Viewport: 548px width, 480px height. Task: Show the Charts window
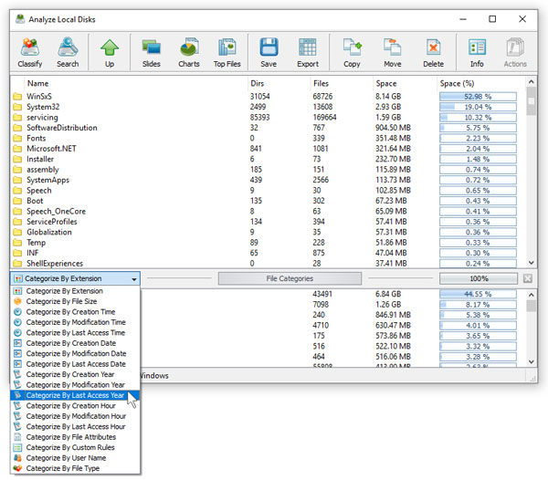coord(189,52)
